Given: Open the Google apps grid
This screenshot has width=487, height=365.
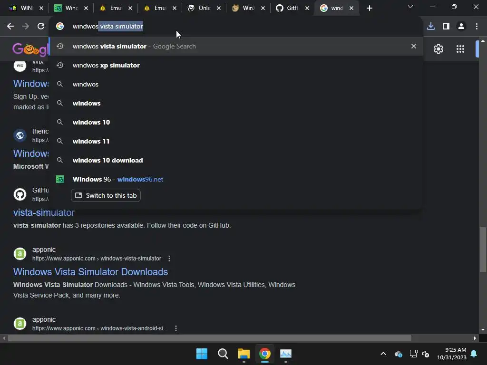Looking at the screenshot, I should tap(460, 49).
